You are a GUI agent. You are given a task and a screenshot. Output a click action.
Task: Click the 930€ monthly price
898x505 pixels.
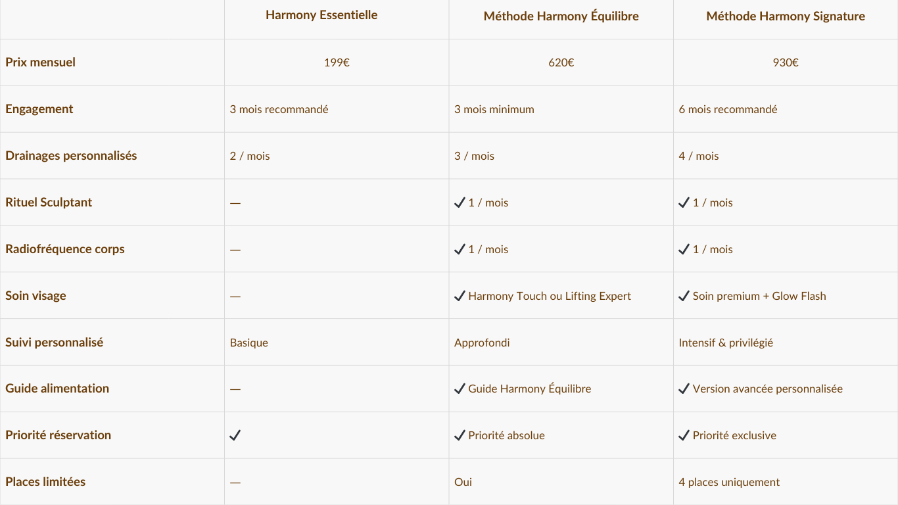point(786,62)
